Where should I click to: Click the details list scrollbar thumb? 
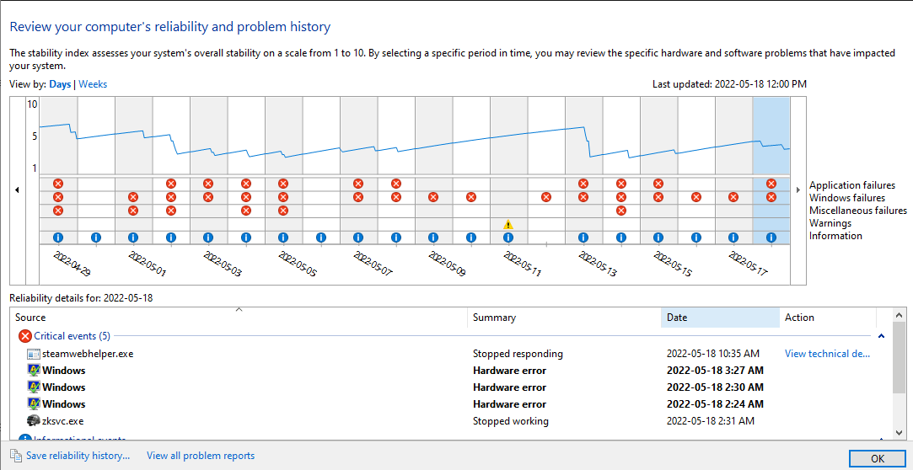pyautogui.click(x=900, y=358)
